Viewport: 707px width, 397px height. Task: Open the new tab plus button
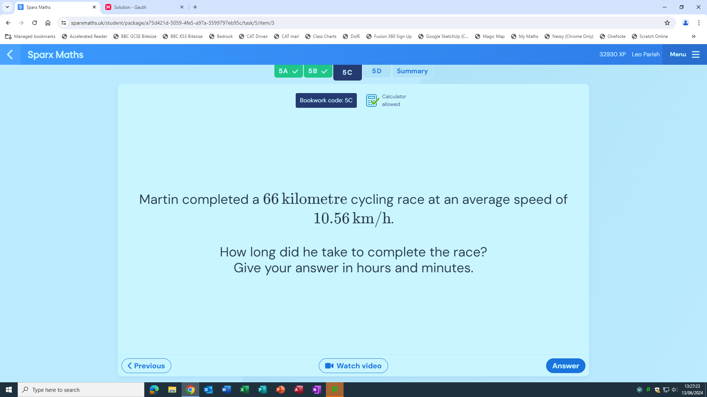[x=195, y=7]
